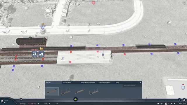The height and width of the screenshot is (105, 187).
Task: Open the Cargo Buildings tab
Action: pos(106,82)
